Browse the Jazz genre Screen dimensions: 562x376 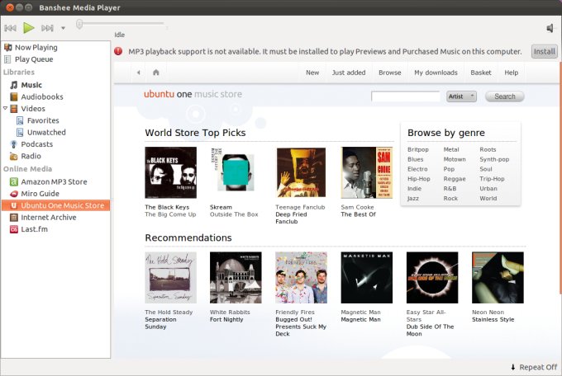[413, 198]
